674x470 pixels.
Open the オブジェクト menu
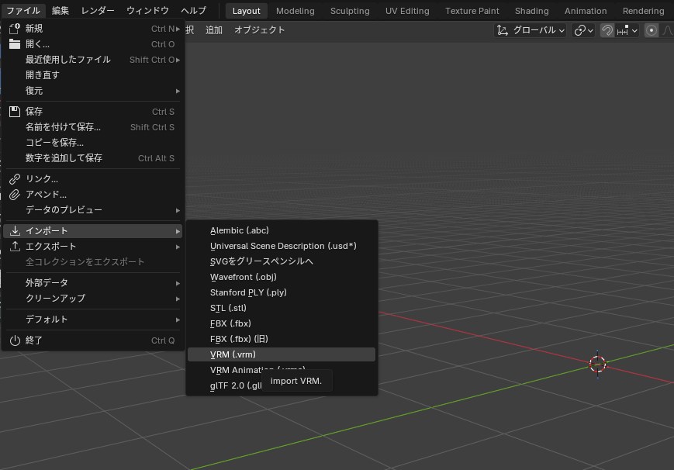point(259,29)
